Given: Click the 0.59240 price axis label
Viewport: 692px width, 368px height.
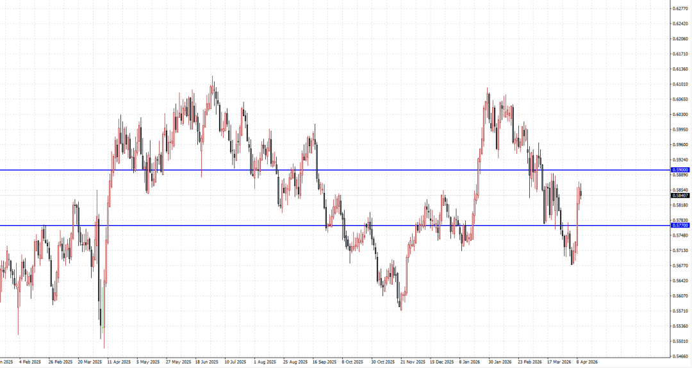Looking at the screenshot, I should pos(681,160).
